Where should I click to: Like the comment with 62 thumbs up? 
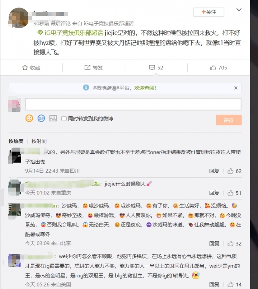click(230, 171)
